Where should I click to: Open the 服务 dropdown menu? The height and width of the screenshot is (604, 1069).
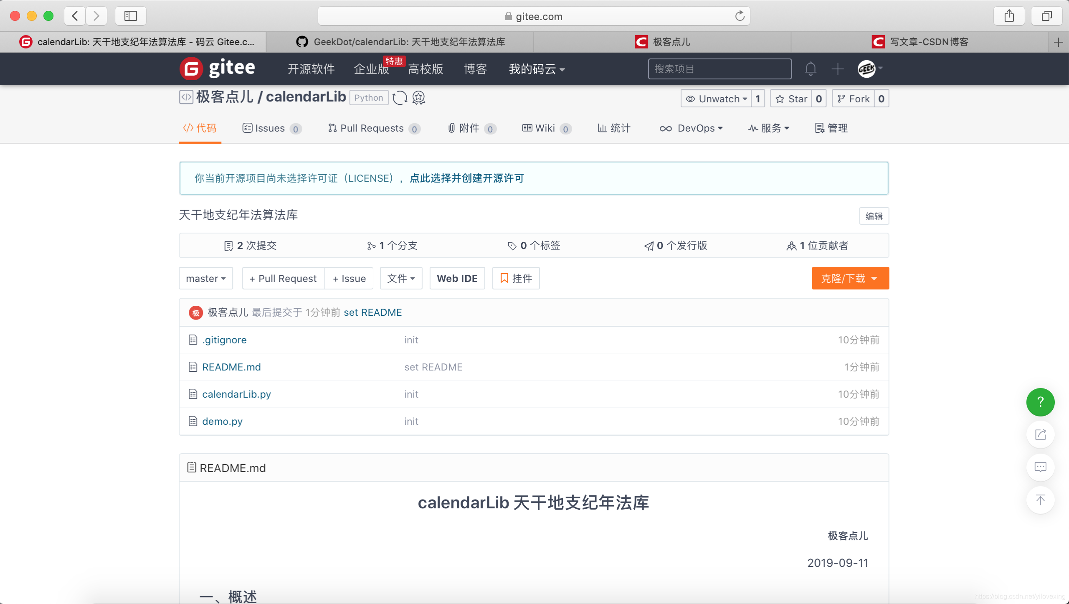click(x=768, y=128)
